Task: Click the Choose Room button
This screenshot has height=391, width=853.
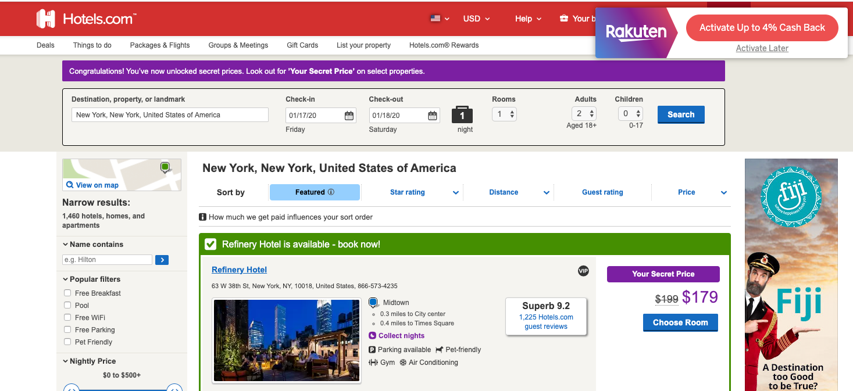Action: pyautogui.click(x=680, y=322)
